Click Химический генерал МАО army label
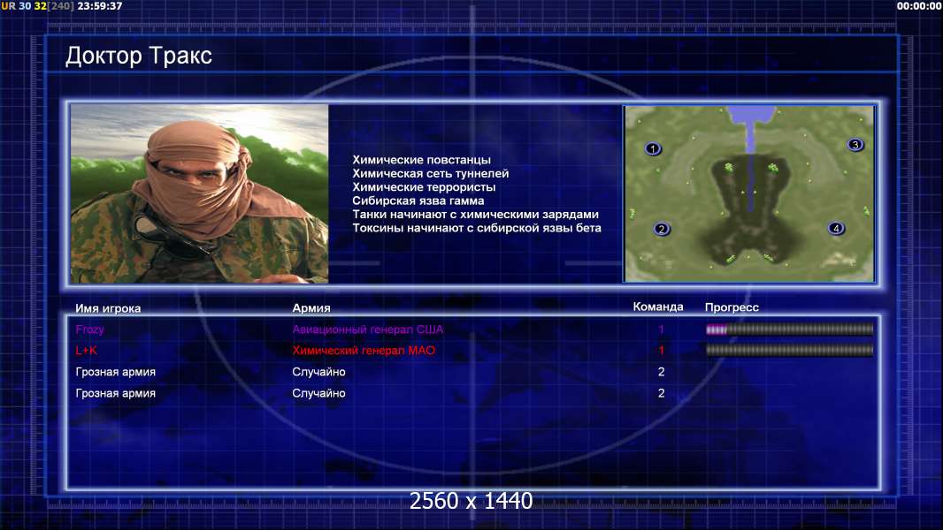The height and width of the screenshot is (530, 943). [364, 351]
